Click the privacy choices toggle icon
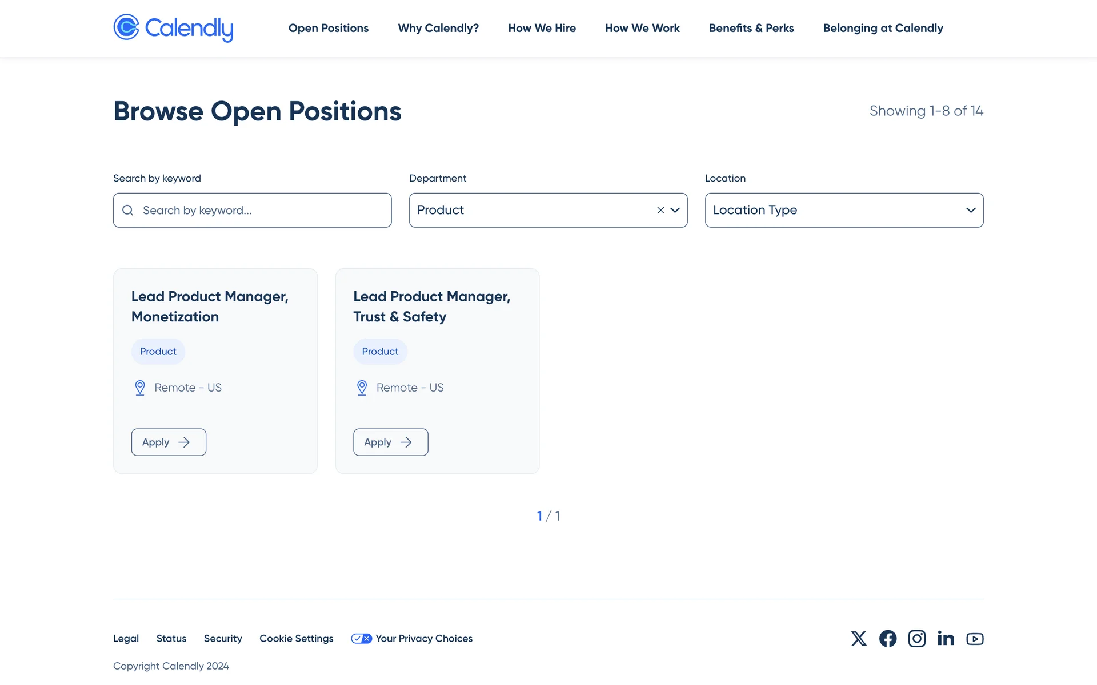This screenshot has height=685, width=1097. tap(361, 639)
